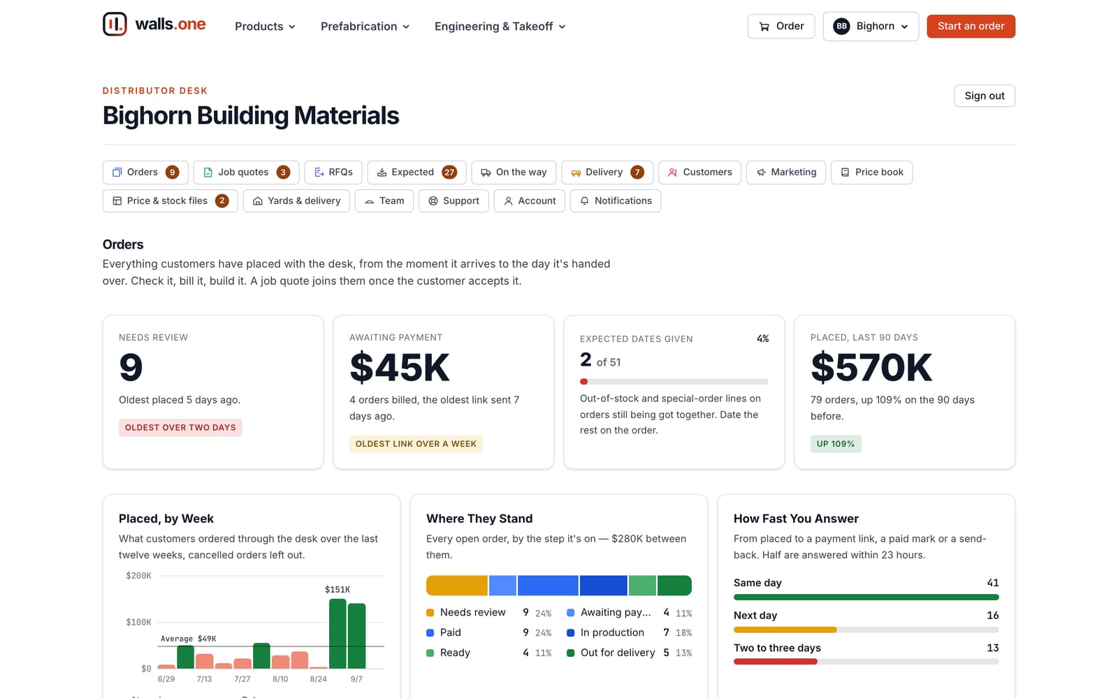The image size is (1118, 698).
Task: Click the In production legend entry
Action: (629, 632)
